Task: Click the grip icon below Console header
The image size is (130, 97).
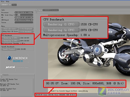Action: (x=1, y=77)
